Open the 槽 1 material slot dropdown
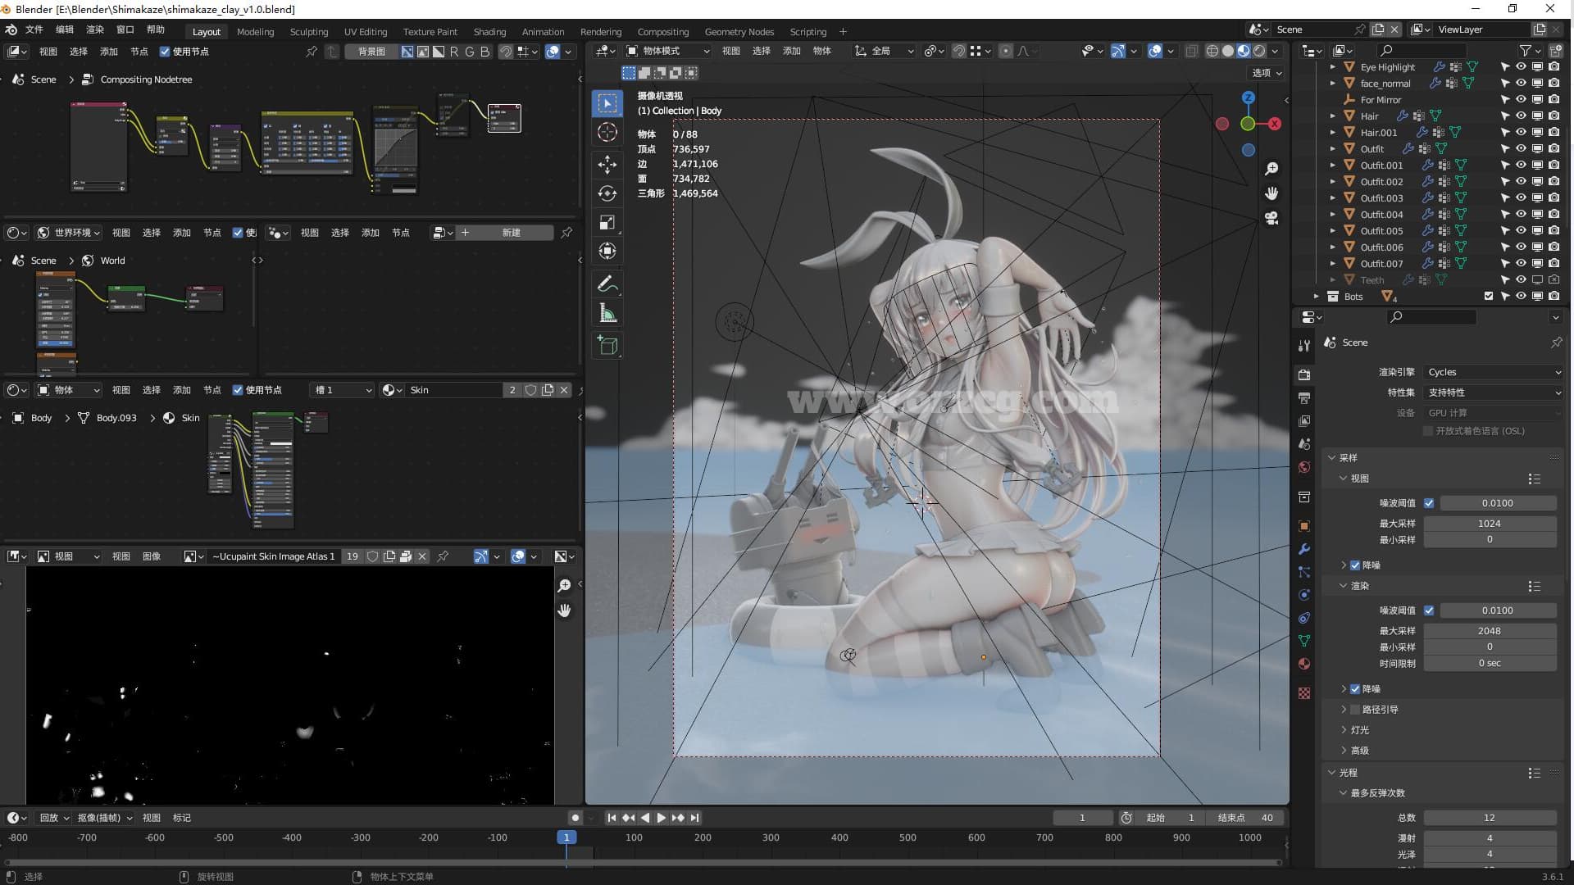Image resolution: width=1574 pixels, height=885 pixels. pyautogui.click(x=343, y=390)
